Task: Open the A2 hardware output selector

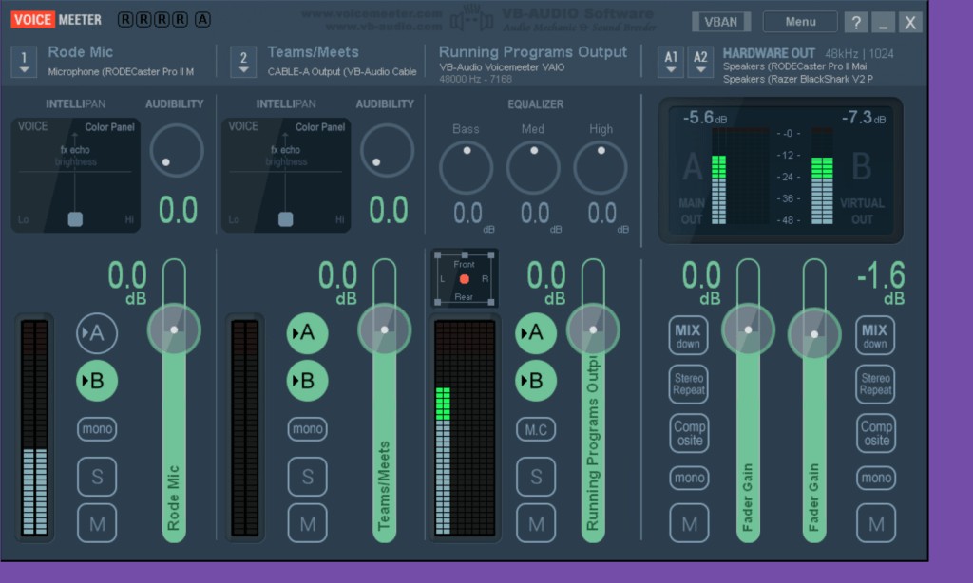Action: click(700, 62)
